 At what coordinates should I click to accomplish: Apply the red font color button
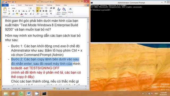click(22, 14)
